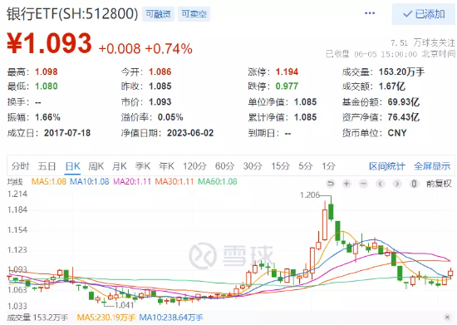This screenshot has height=325, width=457.
Task: Toggle the MA5:1.08 moving average line
Action: coord(49,181)
